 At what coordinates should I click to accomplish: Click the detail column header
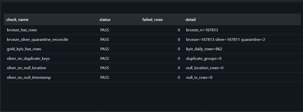[x=191, y=20]
